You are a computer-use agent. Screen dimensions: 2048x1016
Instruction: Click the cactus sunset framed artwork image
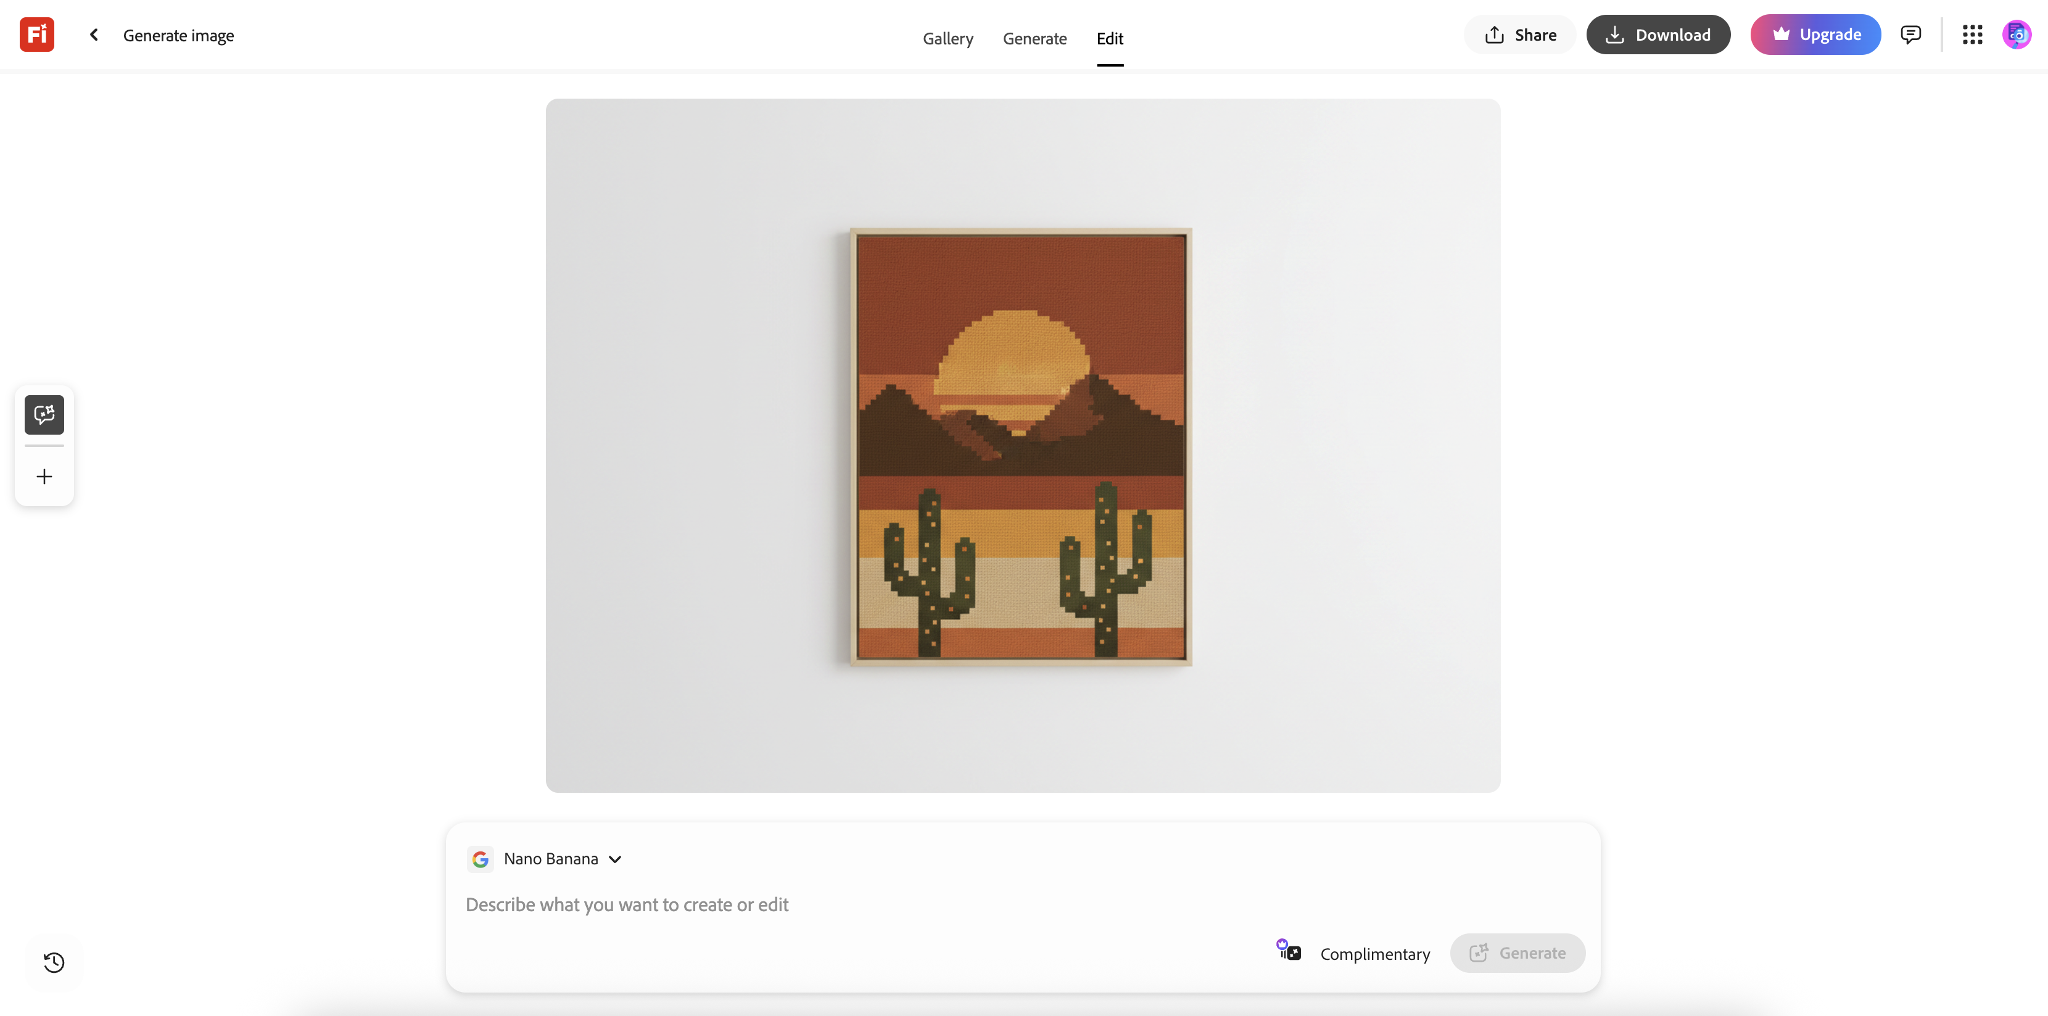pyautogui.click(x=1021, y=446)
